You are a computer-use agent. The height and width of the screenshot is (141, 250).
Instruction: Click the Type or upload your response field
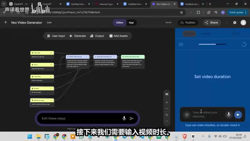(207, 114)
